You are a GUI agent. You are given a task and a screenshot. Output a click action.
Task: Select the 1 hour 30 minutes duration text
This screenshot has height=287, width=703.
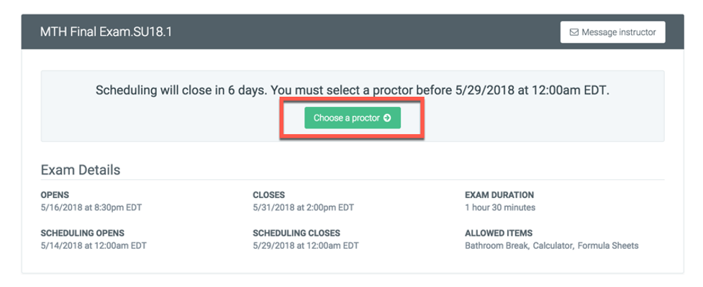click(500, 207)
